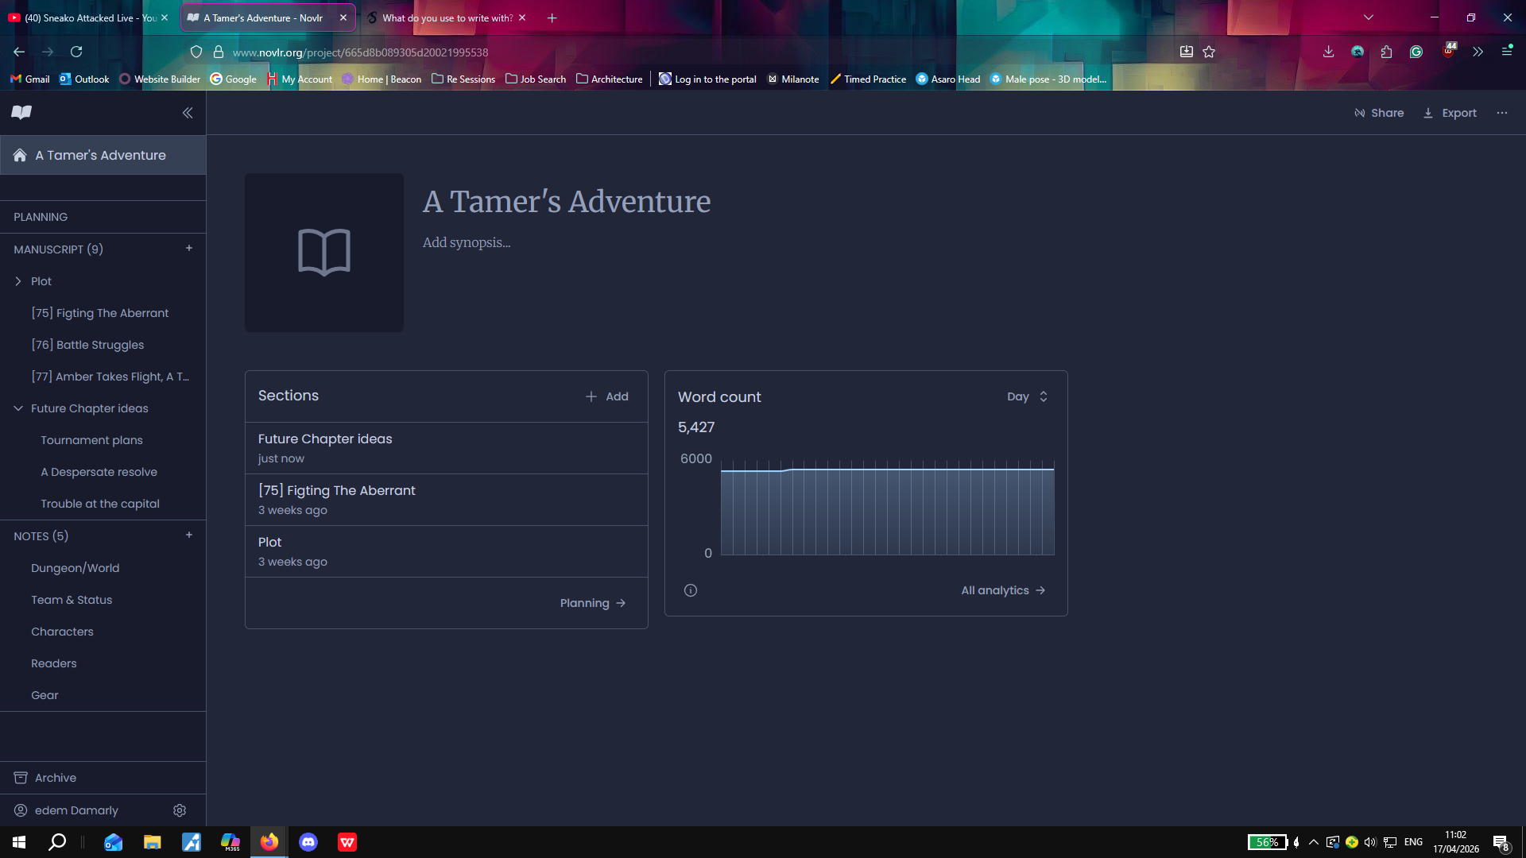
Task: Click the Add synopsis text field
Action: click(467, 242)
